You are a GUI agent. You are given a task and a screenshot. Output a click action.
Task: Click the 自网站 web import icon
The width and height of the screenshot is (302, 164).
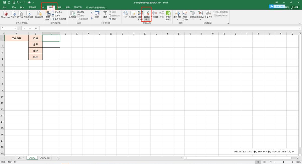coord(13,15)
